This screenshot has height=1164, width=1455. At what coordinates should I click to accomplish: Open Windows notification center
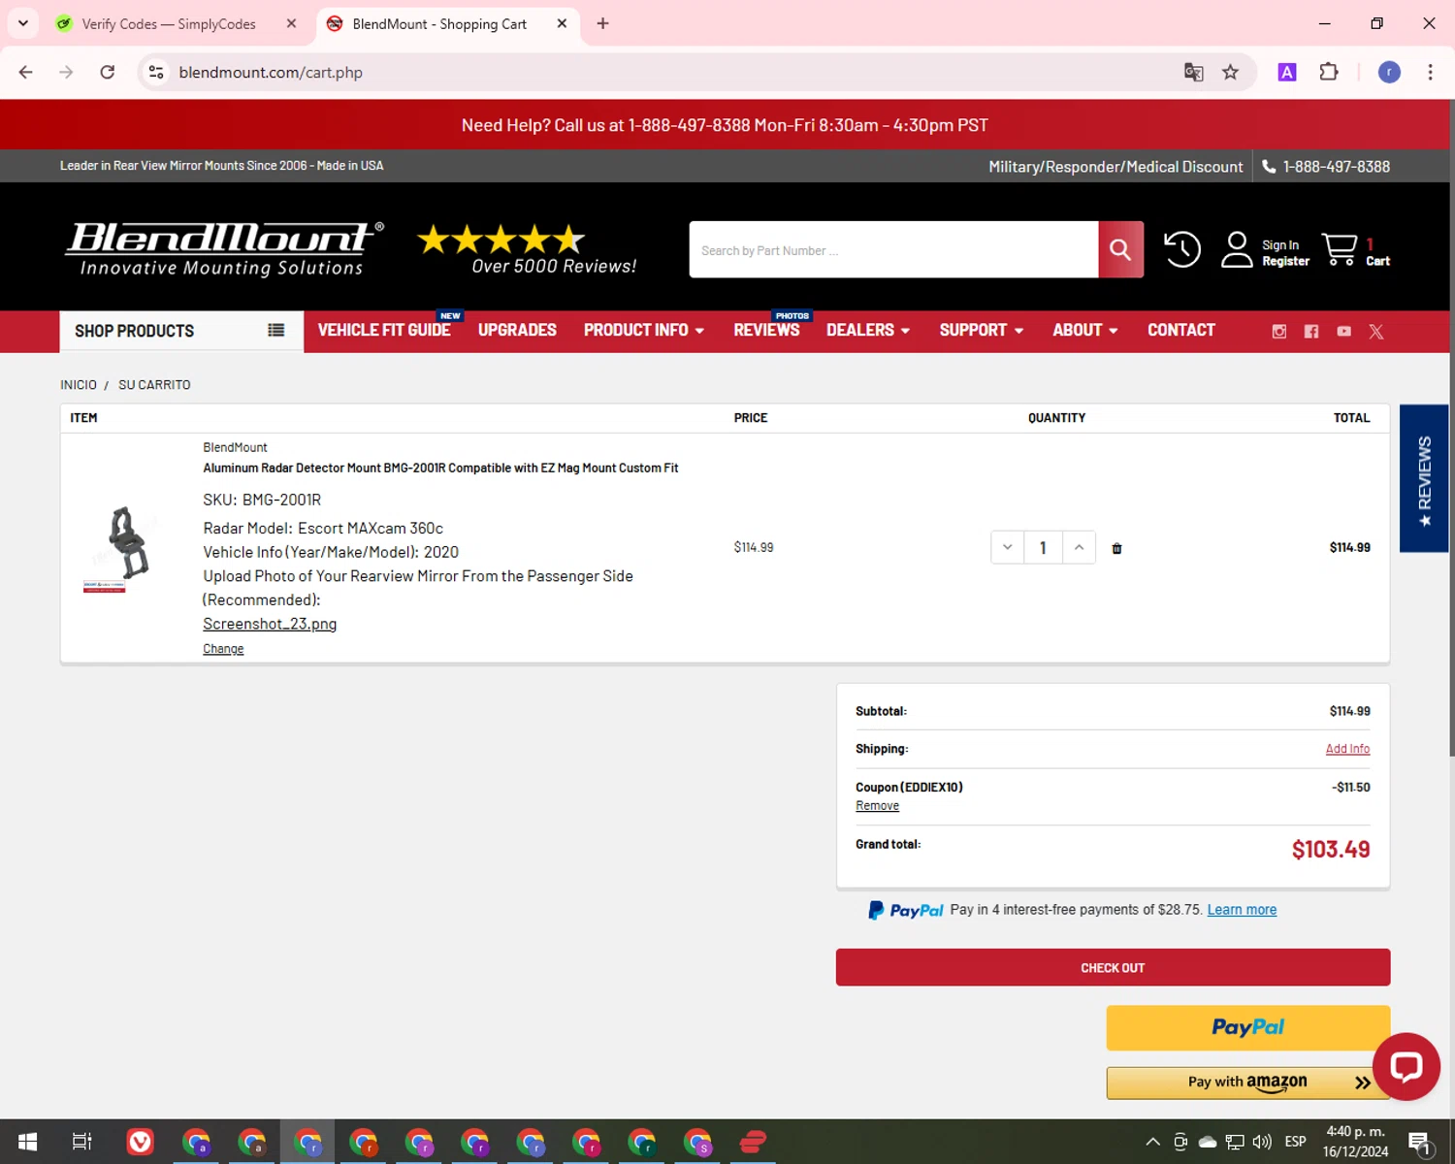tap(1420, 1143)
